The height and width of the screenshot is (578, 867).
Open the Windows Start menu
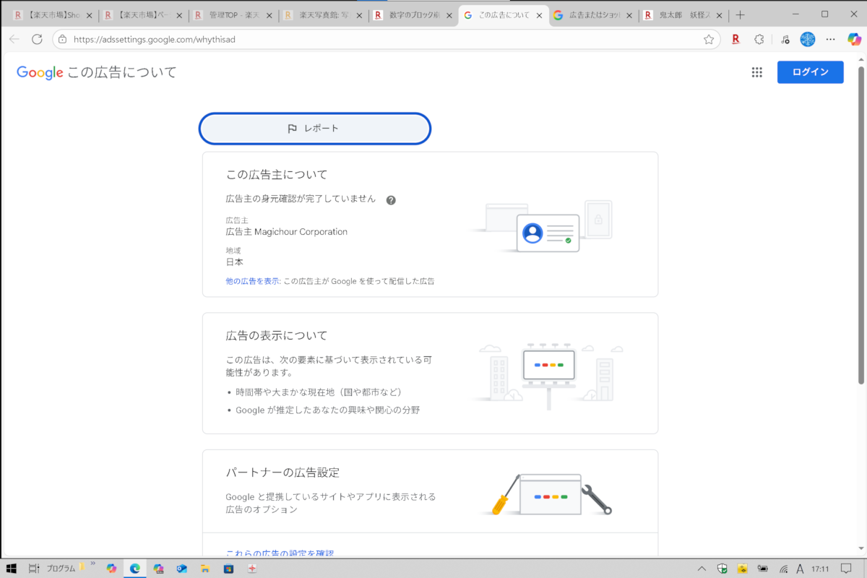tap(12, 569)
